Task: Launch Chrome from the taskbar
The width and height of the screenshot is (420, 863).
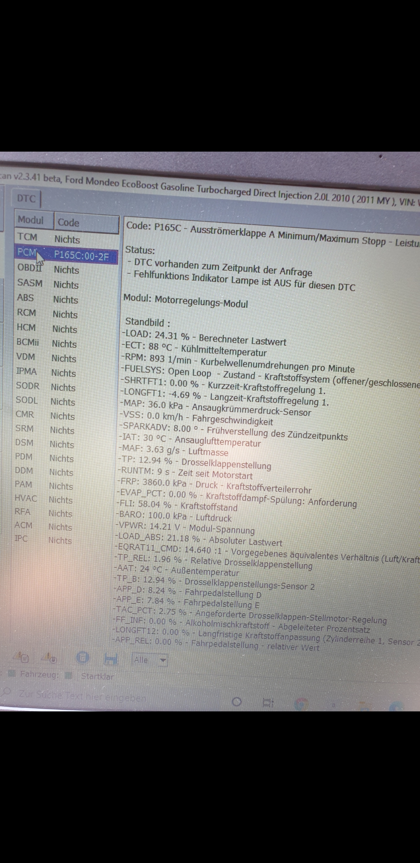Action: point(301,704)
